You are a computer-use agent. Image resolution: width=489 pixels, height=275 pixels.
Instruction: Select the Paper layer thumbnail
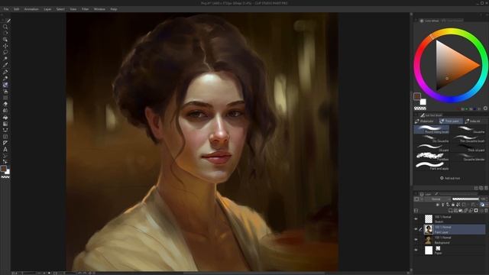click(429, 250)
